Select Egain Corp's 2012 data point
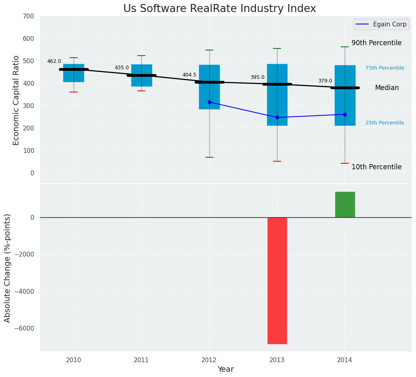 pos(209,102)
